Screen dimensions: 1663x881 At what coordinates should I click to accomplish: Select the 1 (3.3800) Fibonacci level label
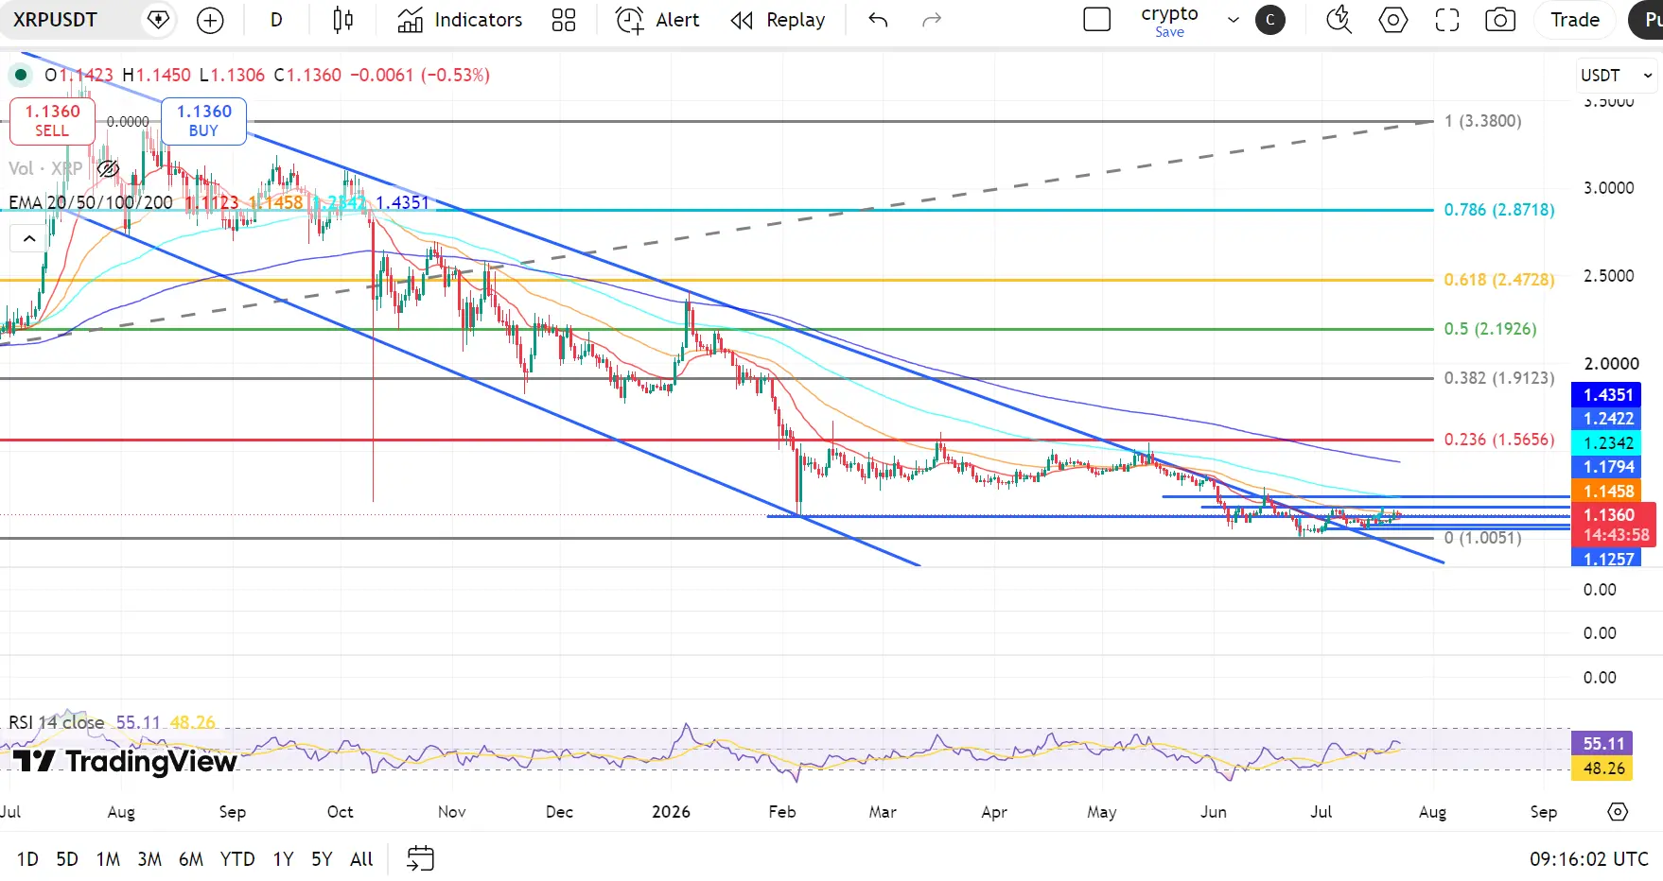click(x=1482, y=121)
